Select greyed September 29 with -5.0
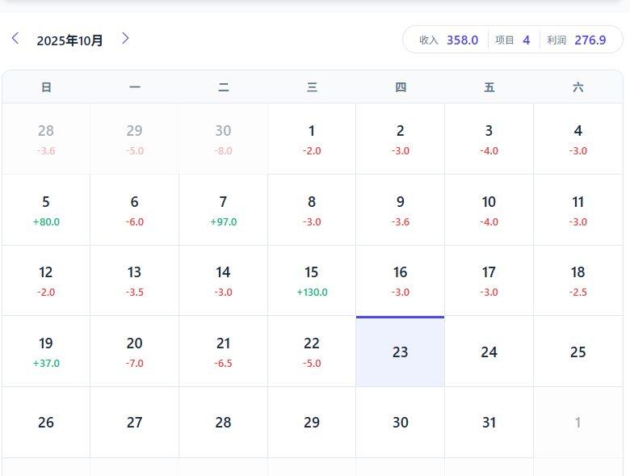 click(x=135, y=139)
